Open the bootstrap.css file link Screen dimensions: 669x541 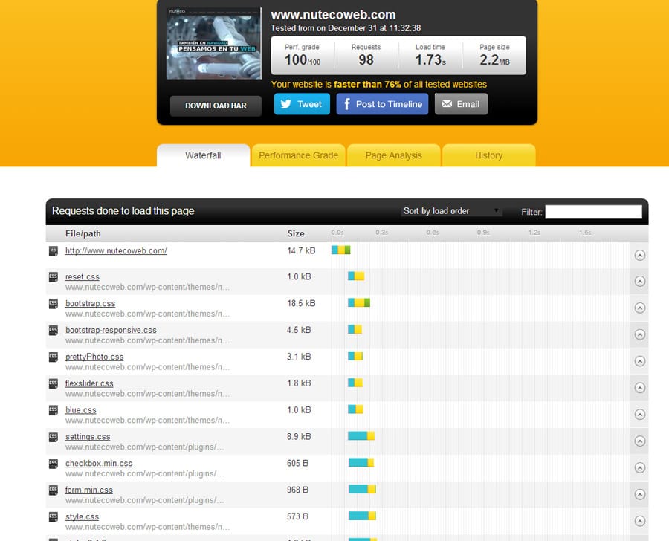(90, 303)
